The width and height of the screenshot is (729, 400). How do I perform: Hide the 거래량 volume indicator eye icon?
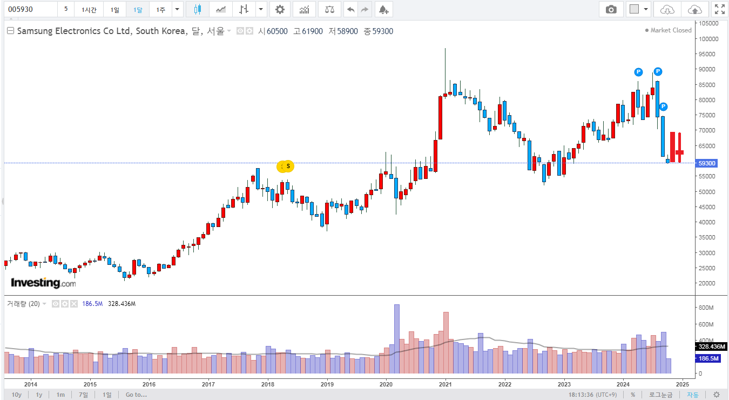point(55,304)
